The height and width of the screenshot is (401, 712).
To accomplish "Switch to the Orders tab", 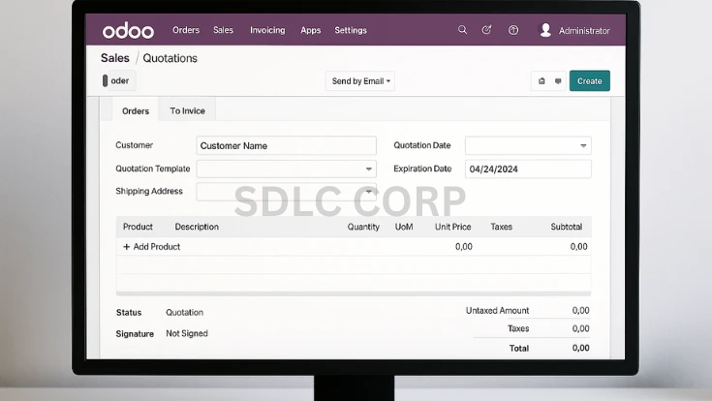I will [136, 110].
